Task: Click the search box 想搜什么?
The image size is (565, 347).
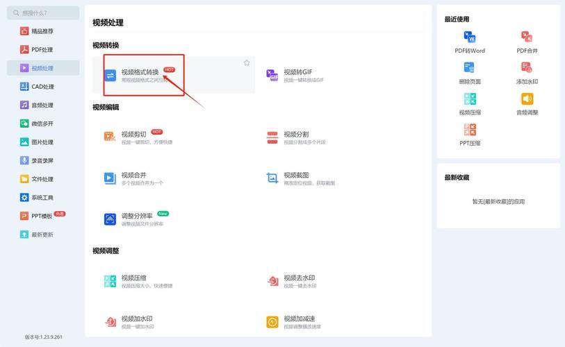Action: pyautogui.click(x=43, y=13)
